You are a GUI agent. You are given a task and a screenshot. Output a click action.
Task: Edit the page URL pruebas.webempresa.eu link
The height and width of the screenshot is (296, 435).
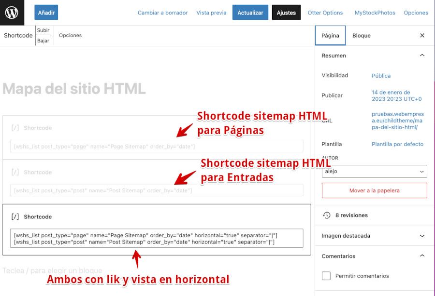398,121
